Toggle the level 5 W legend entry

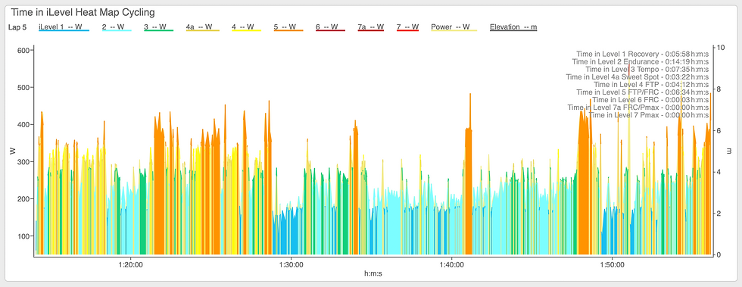tap(288, 27)
